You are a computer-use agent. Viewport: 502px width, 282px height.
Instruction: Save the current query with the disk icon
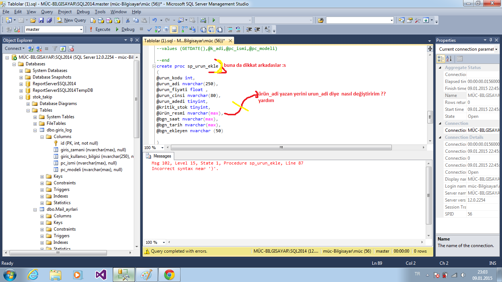click(41, 20)
